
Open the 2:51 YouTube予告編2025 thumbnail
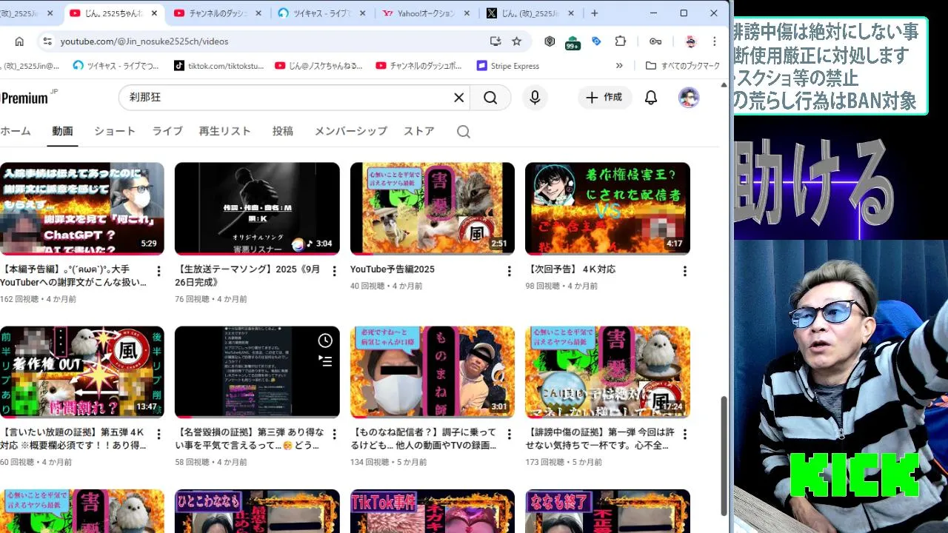click(433, 209)
